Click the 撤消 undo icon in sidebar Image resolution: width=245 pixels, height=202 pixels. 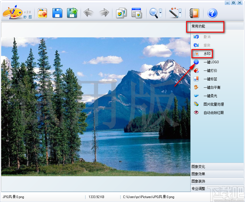coord(196,37)
